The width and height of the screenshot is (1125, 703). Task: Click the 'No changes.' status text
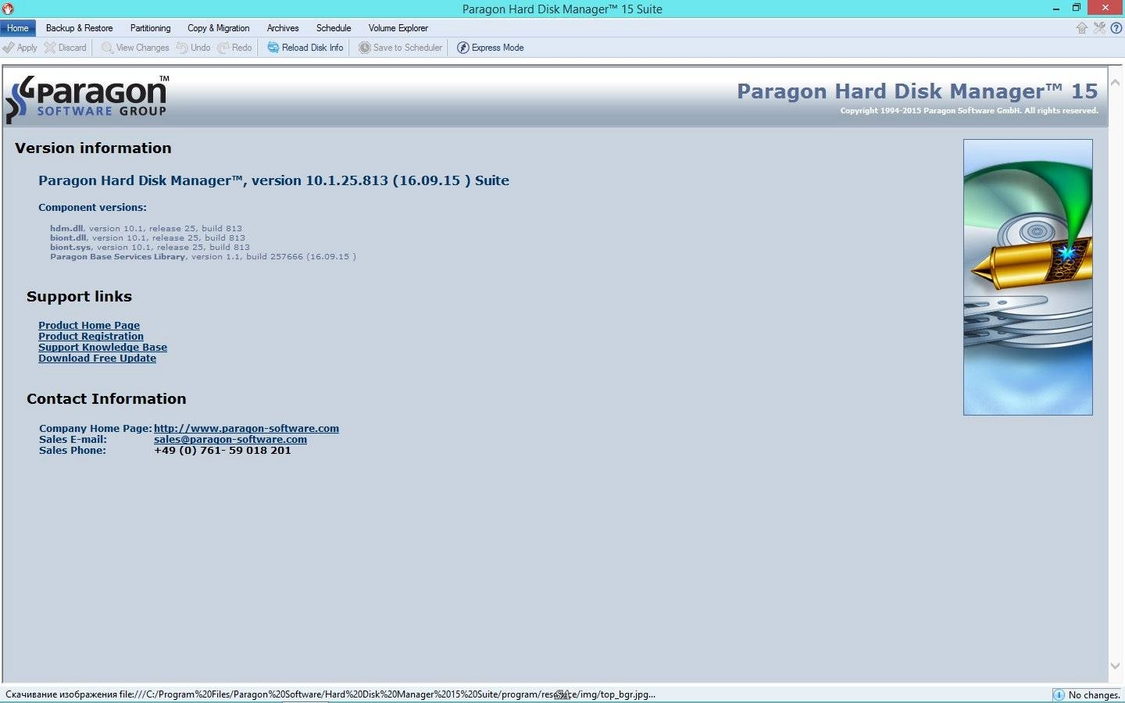(1094, 695)
